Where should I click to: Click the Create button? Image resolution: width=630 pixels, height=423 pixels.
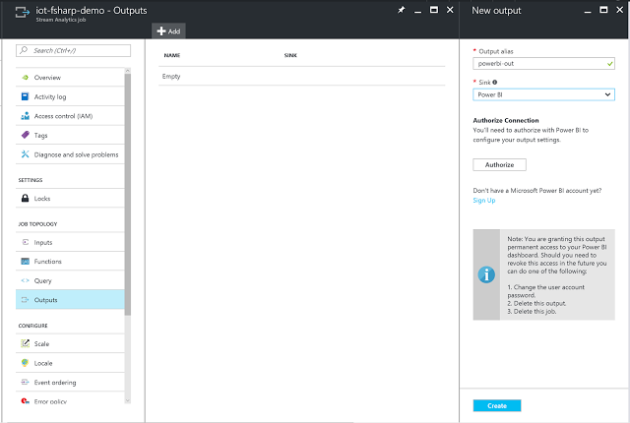pos(496,405)
